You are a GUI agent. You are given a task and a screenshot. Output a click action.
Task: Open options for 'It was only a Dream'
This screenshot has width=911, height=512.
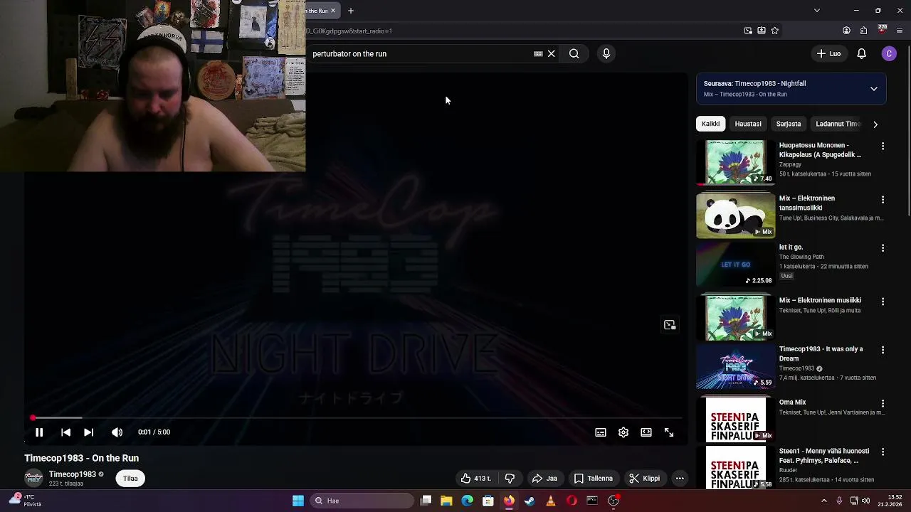click(883, 350)
